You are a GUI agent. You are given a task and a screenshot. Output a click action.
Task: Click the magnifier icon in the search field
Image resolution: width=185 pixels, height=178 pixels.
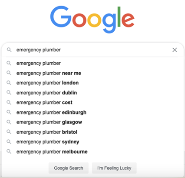point(9,50)
